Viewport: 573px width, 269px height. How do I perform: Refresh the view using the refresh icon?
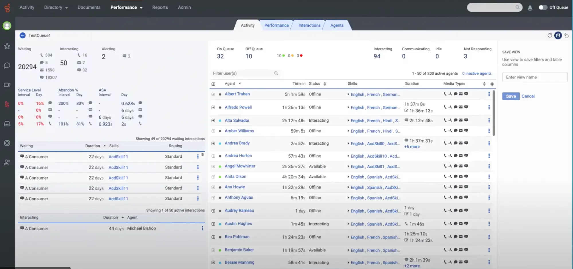point(550,35)
